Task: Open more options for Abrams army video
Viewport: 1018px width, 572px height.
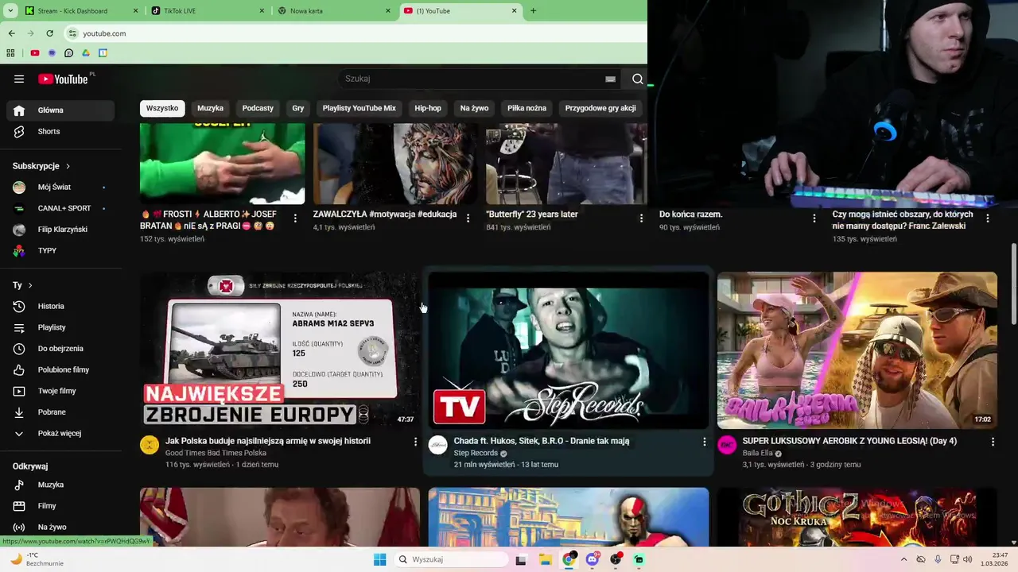Action: pos(415,442)
